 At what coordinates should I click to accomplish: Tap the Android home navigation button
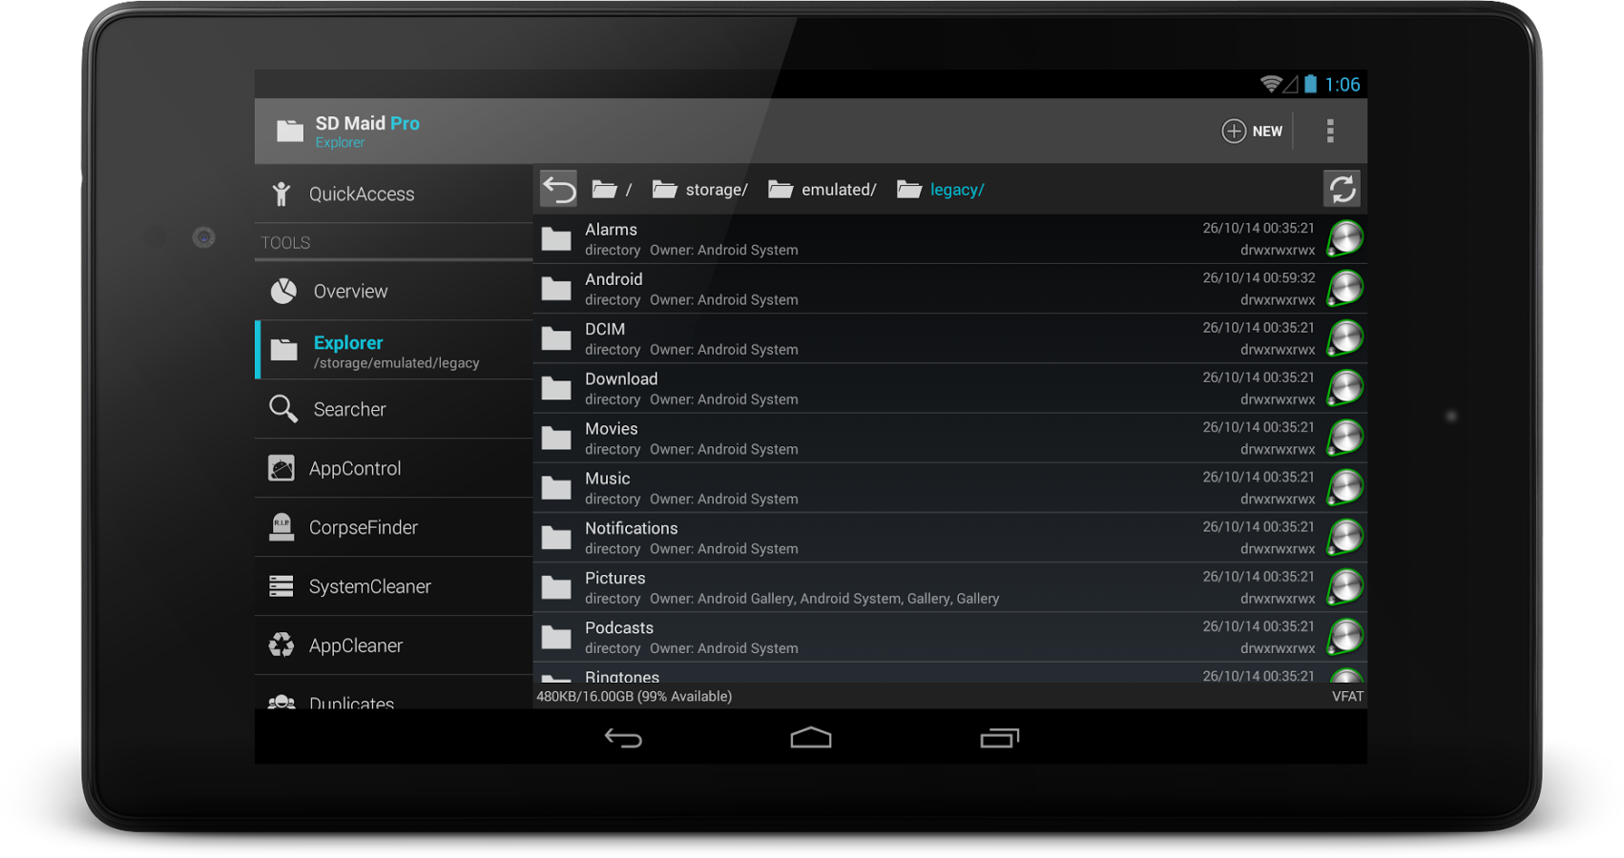(x=811, y=737)
